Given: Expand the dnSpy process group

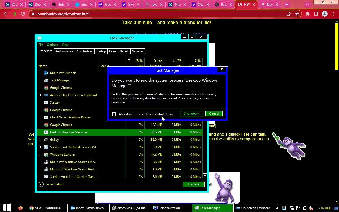Looking at the screenshot, I should pyautogui.click(x=40, y=140).
